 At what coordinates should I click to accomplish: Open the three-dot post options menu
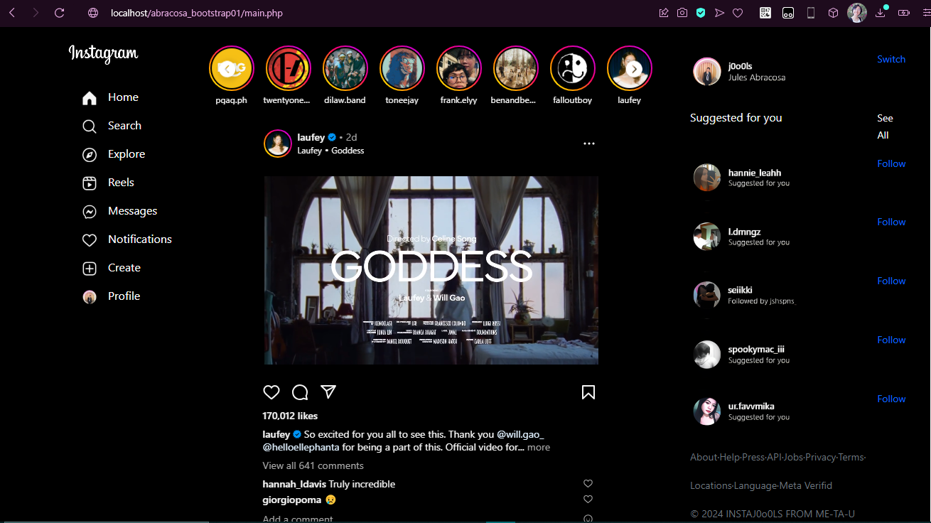point(588,144)
